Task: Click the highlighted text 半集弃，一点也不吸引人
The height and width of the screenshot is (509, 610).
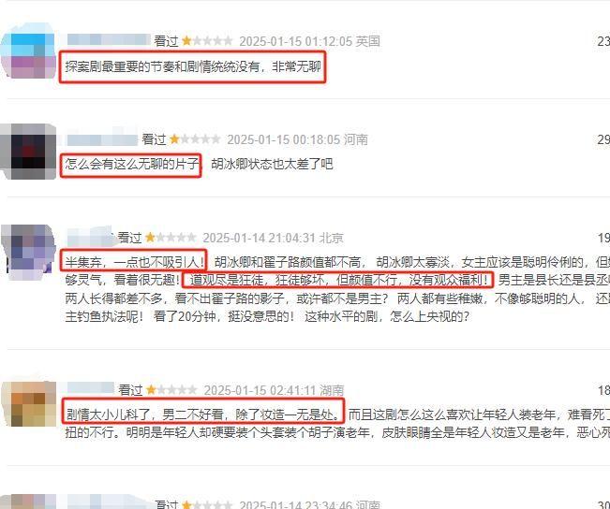Action: (132, 262)
